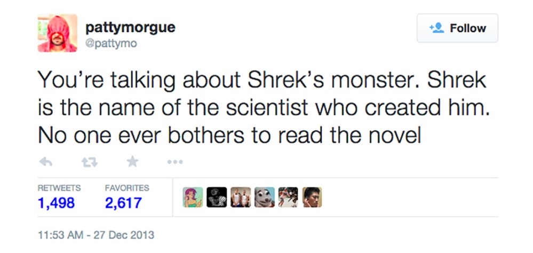Click the black and white striped avatar
This screenshot has height=253, width=533.
217,197
